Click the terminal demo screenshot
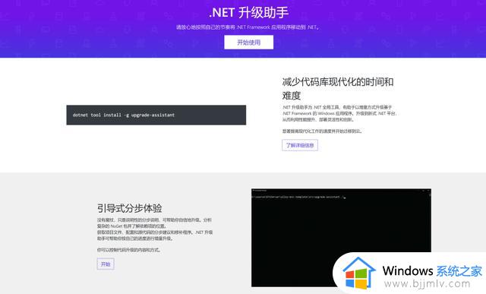 click(341, 237)
